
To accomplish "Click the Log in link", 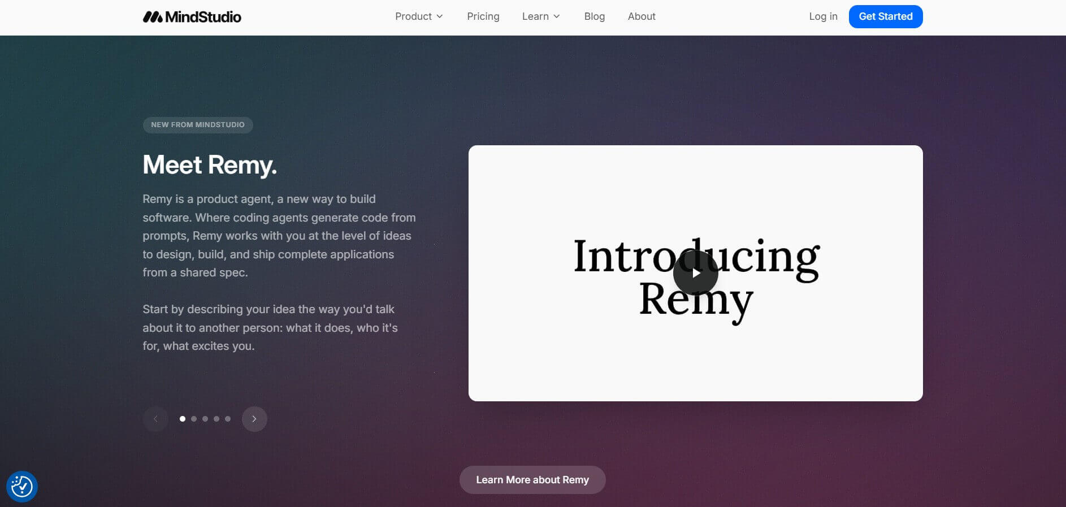I will [x=823, y=16].
